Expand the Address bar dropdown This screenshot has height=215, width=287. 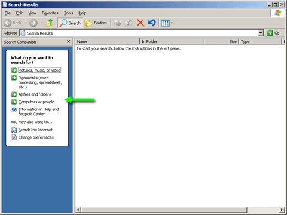[261, 33]
